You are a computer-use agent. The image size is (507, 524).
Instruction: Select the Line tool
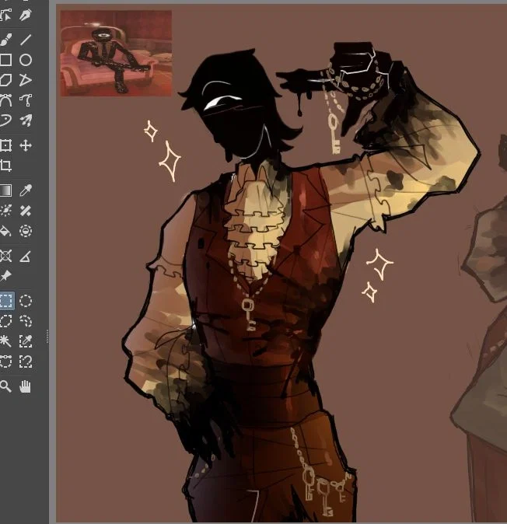pyautogui.click(x=26, y=40)
